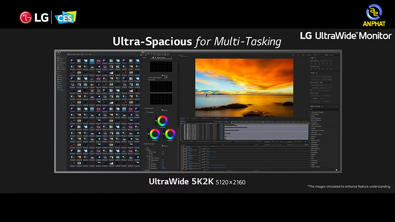Click the top Midtones color wheel
The image size is (395, 222).
click(162, 121)
